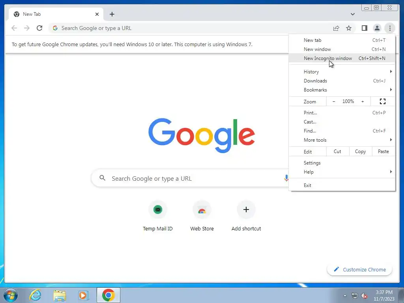Open Windows Explorer folder in taskbar

[60, 295]
